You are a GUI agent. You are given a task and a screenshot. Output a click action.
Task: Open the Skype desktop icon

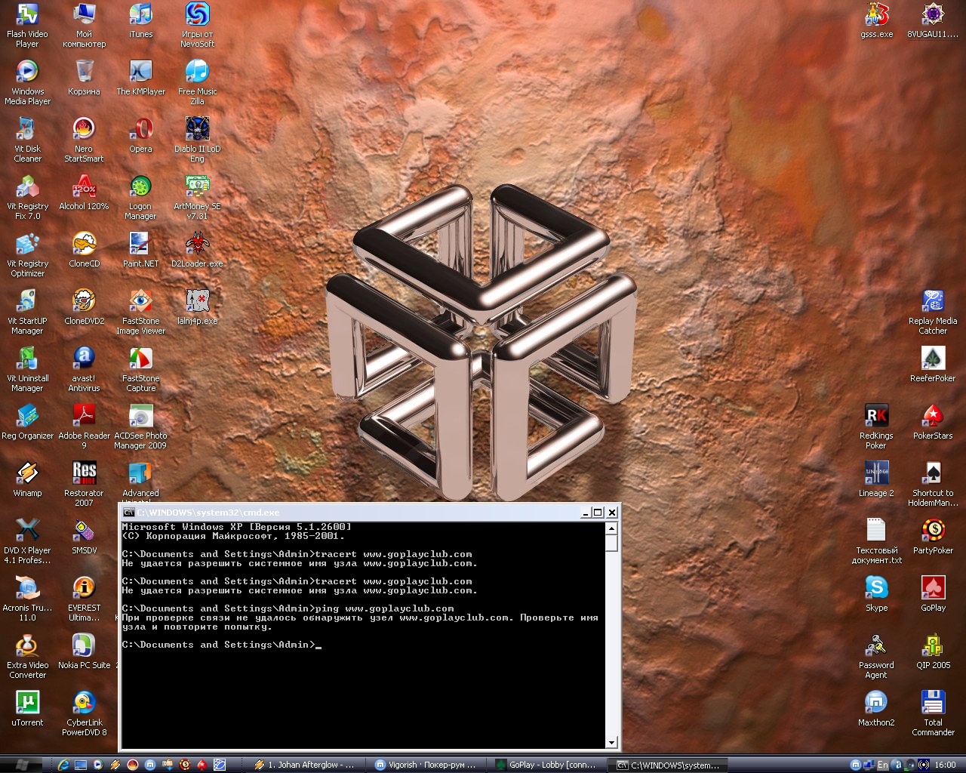[876, 588]
